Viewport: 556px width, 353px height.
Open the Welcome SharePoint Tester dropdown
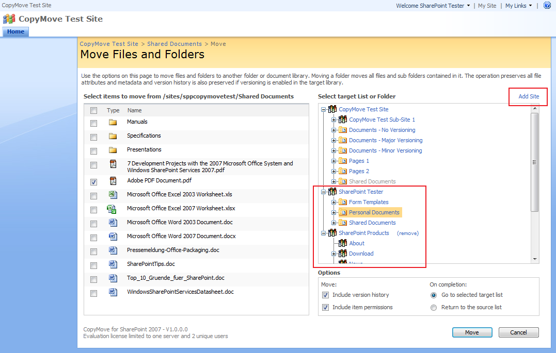(x=433, y=6)
